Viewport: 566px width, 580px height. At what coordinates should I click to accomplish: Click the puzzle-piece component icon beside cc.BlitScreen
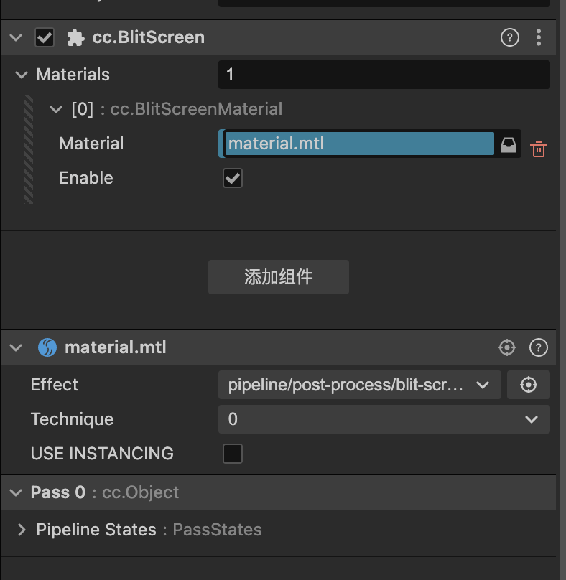click(x=75, y=38)
